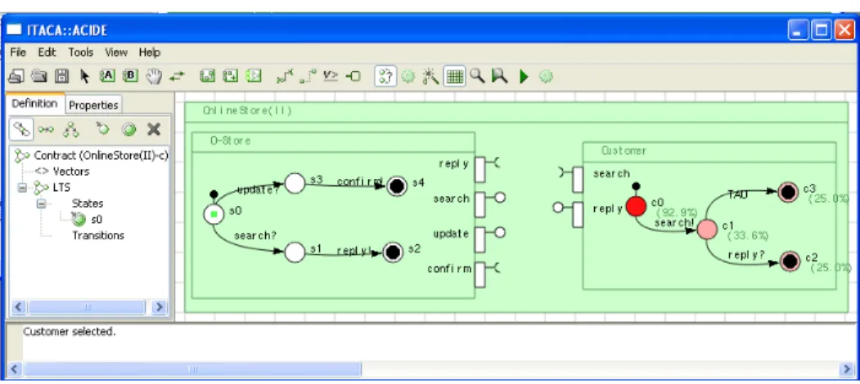Click the green play run icon
The image size is (860, 384).
523,76
